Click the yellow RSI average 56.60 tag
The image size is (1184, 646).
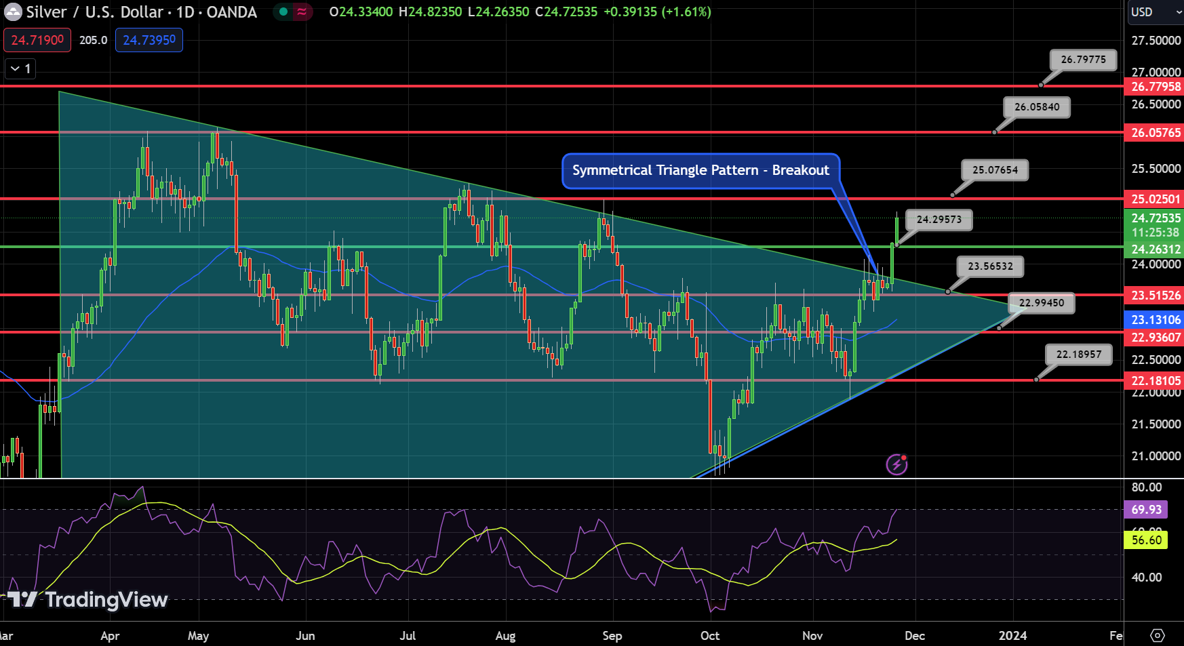coord(1146,540)
